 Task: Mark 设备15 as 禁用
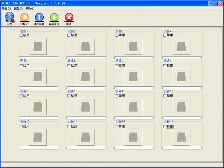click(116, 127)
